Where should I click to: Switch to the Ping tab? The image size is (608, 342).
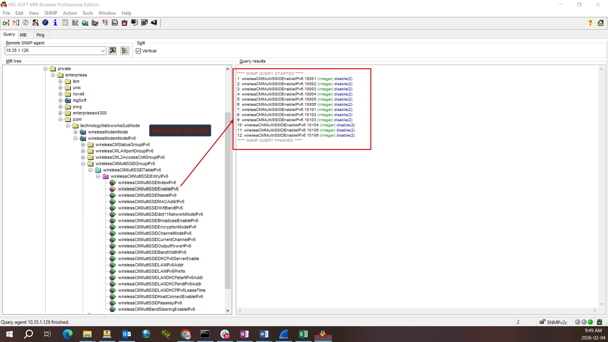(x=40, y=35)
